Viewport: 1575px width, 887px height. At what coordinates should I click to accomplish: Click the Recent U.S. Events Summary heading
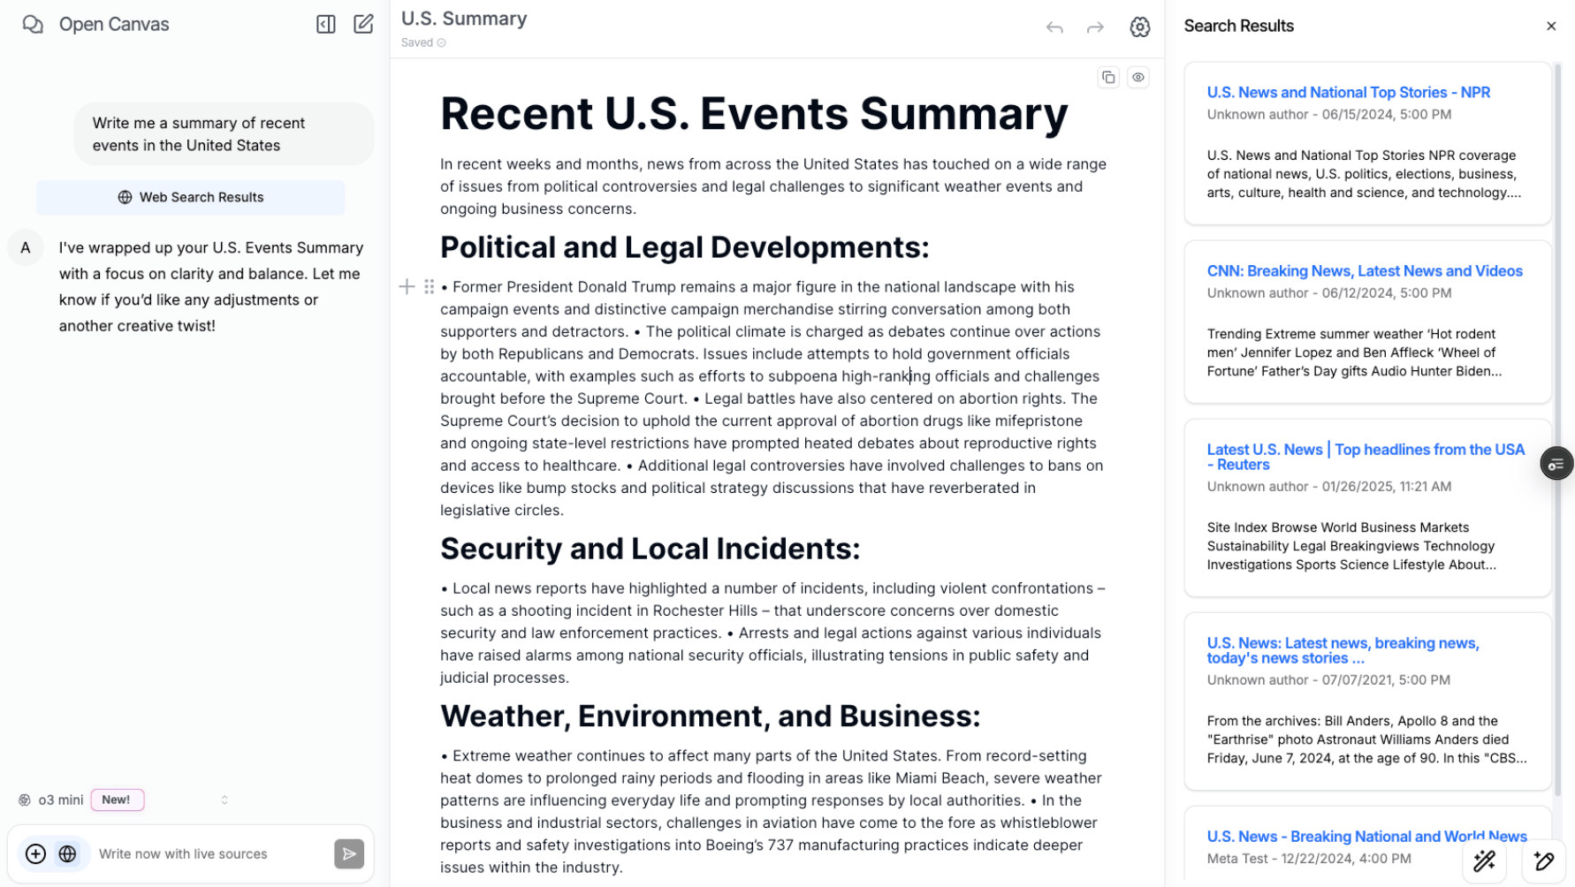pos(754,113)
